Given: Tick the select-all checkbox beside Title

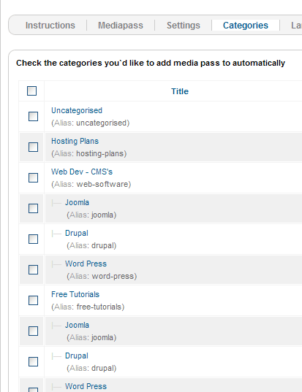Looking at the screenshot, I should tap(31, 91).
